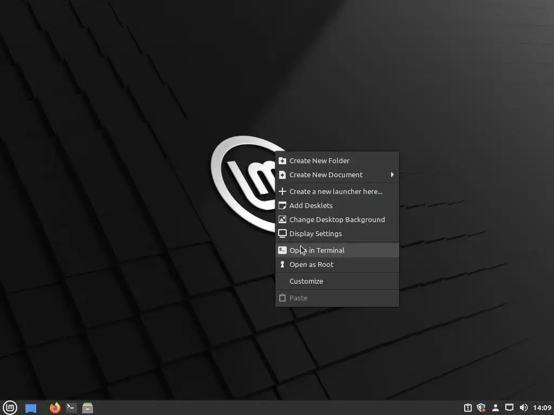Viewport: 554px width, 415px height.
Task: Open the network connection tray icon
Action: point(509,407)
